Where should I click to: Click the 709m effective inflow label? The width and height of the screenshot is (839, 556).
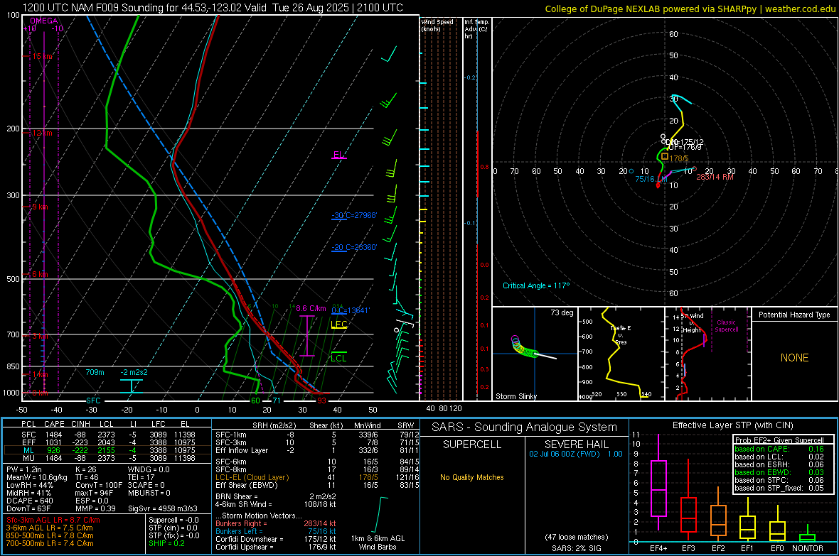coord(95,372)
